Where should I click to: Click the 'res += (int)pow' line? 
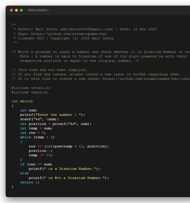(69, 146)
